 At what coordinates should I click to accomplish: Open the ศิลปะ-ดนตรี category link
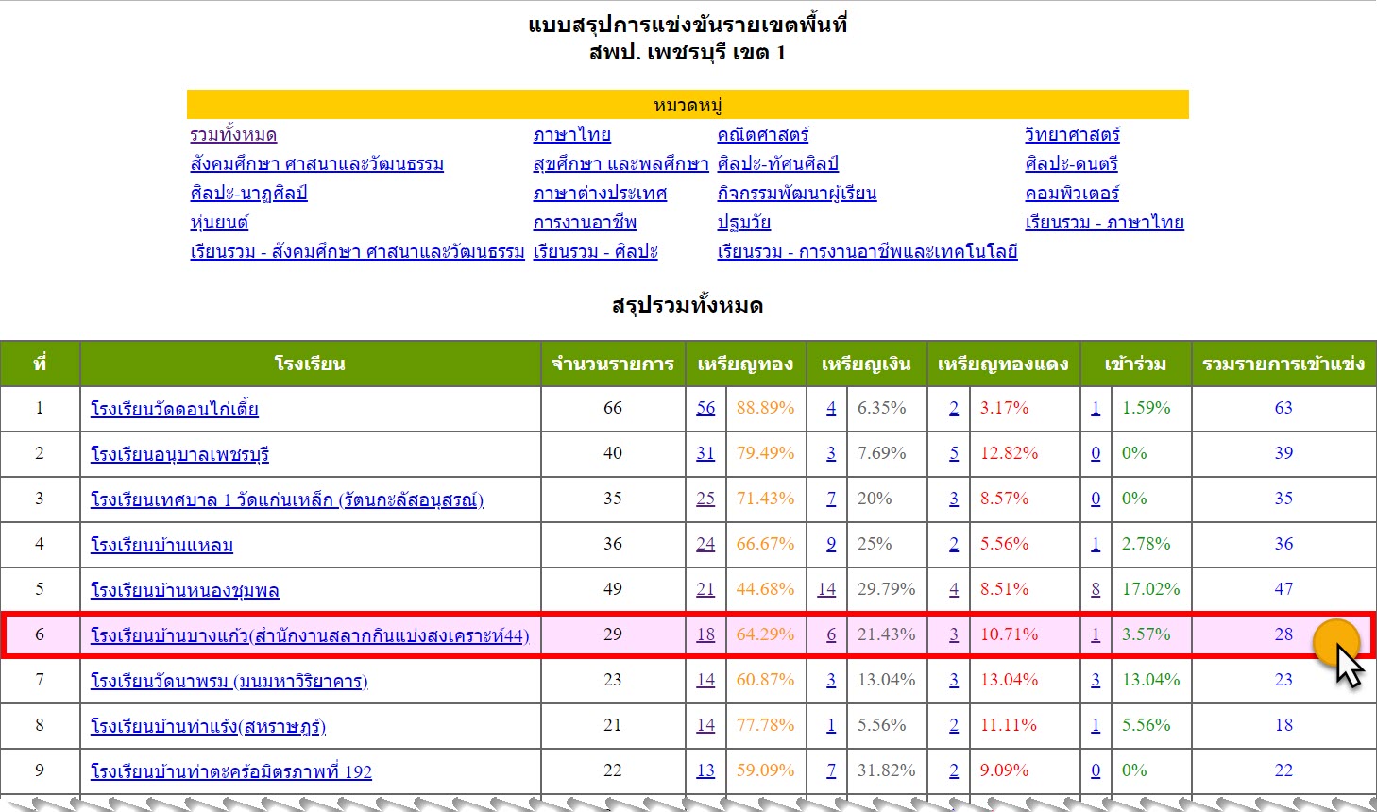tap(1071, 164)
